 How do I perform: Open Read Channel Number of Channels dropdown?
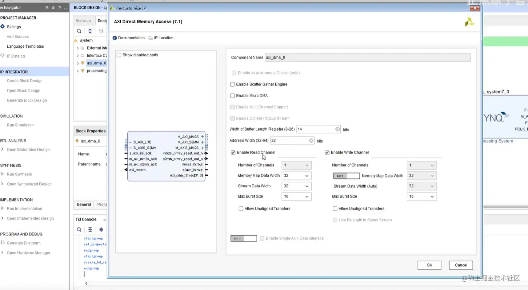click(x=296, y=165)
